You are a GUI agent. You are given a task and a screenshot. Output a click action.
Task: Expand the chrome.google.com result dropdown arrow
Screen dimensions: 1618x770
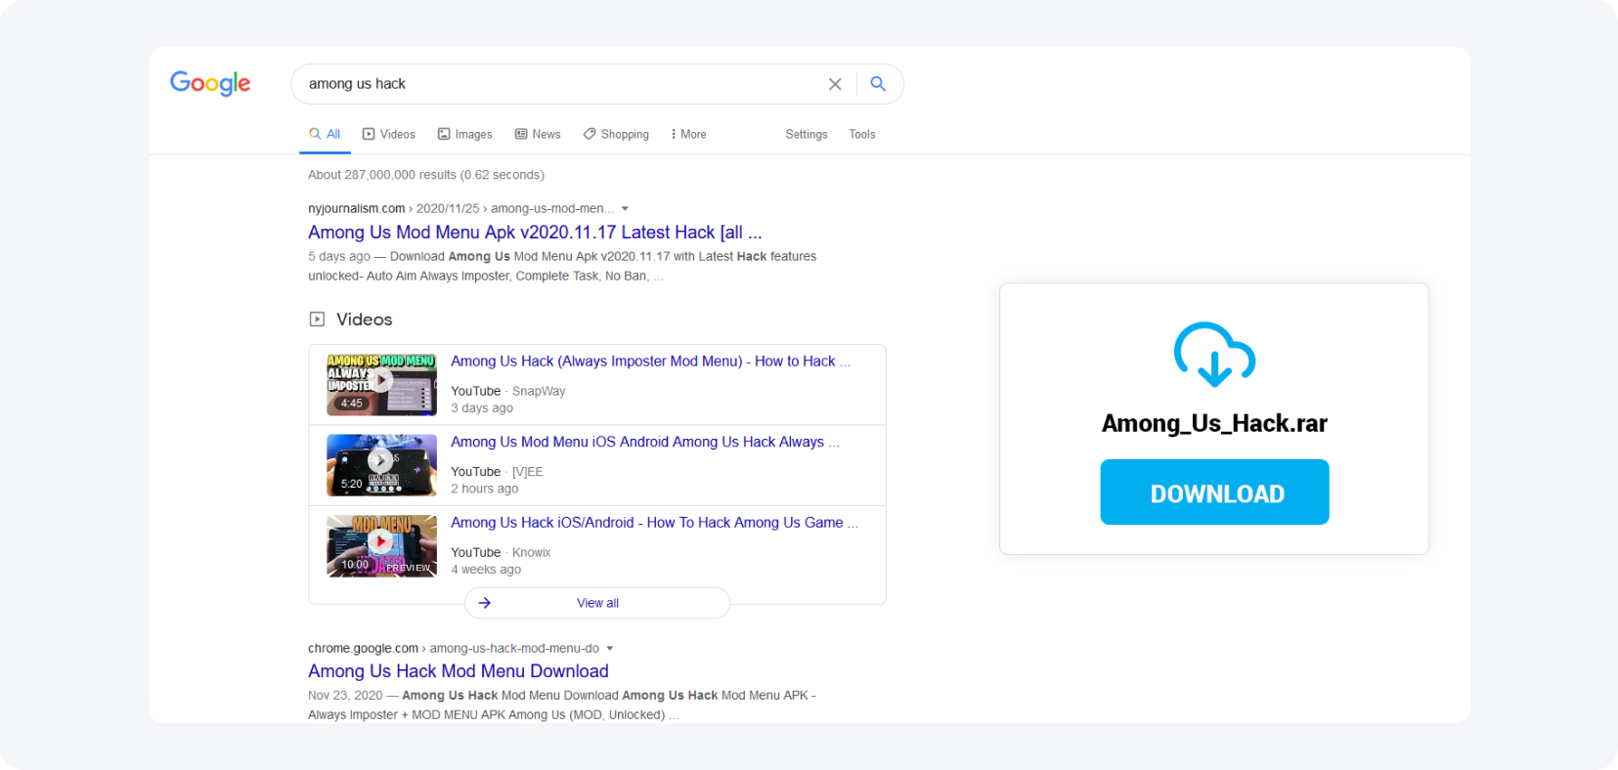(x=610, y=649)
